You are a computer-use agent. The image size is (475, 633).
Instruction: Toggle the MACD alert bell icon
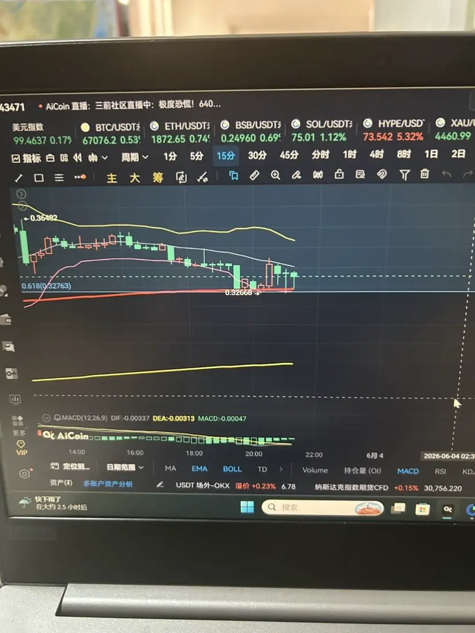pyautogui.click(x=57, y=417)
